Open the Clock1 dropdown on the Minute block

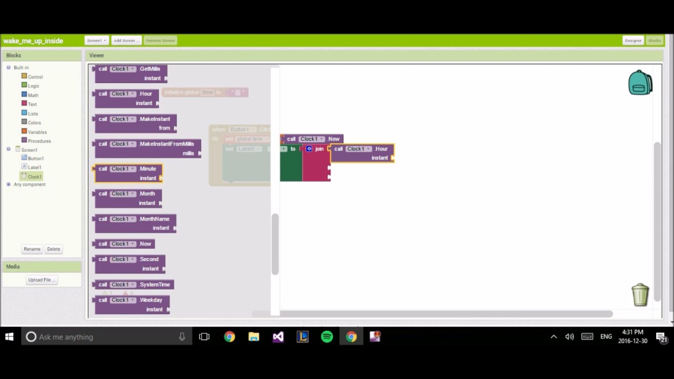[x=123, y=169]
